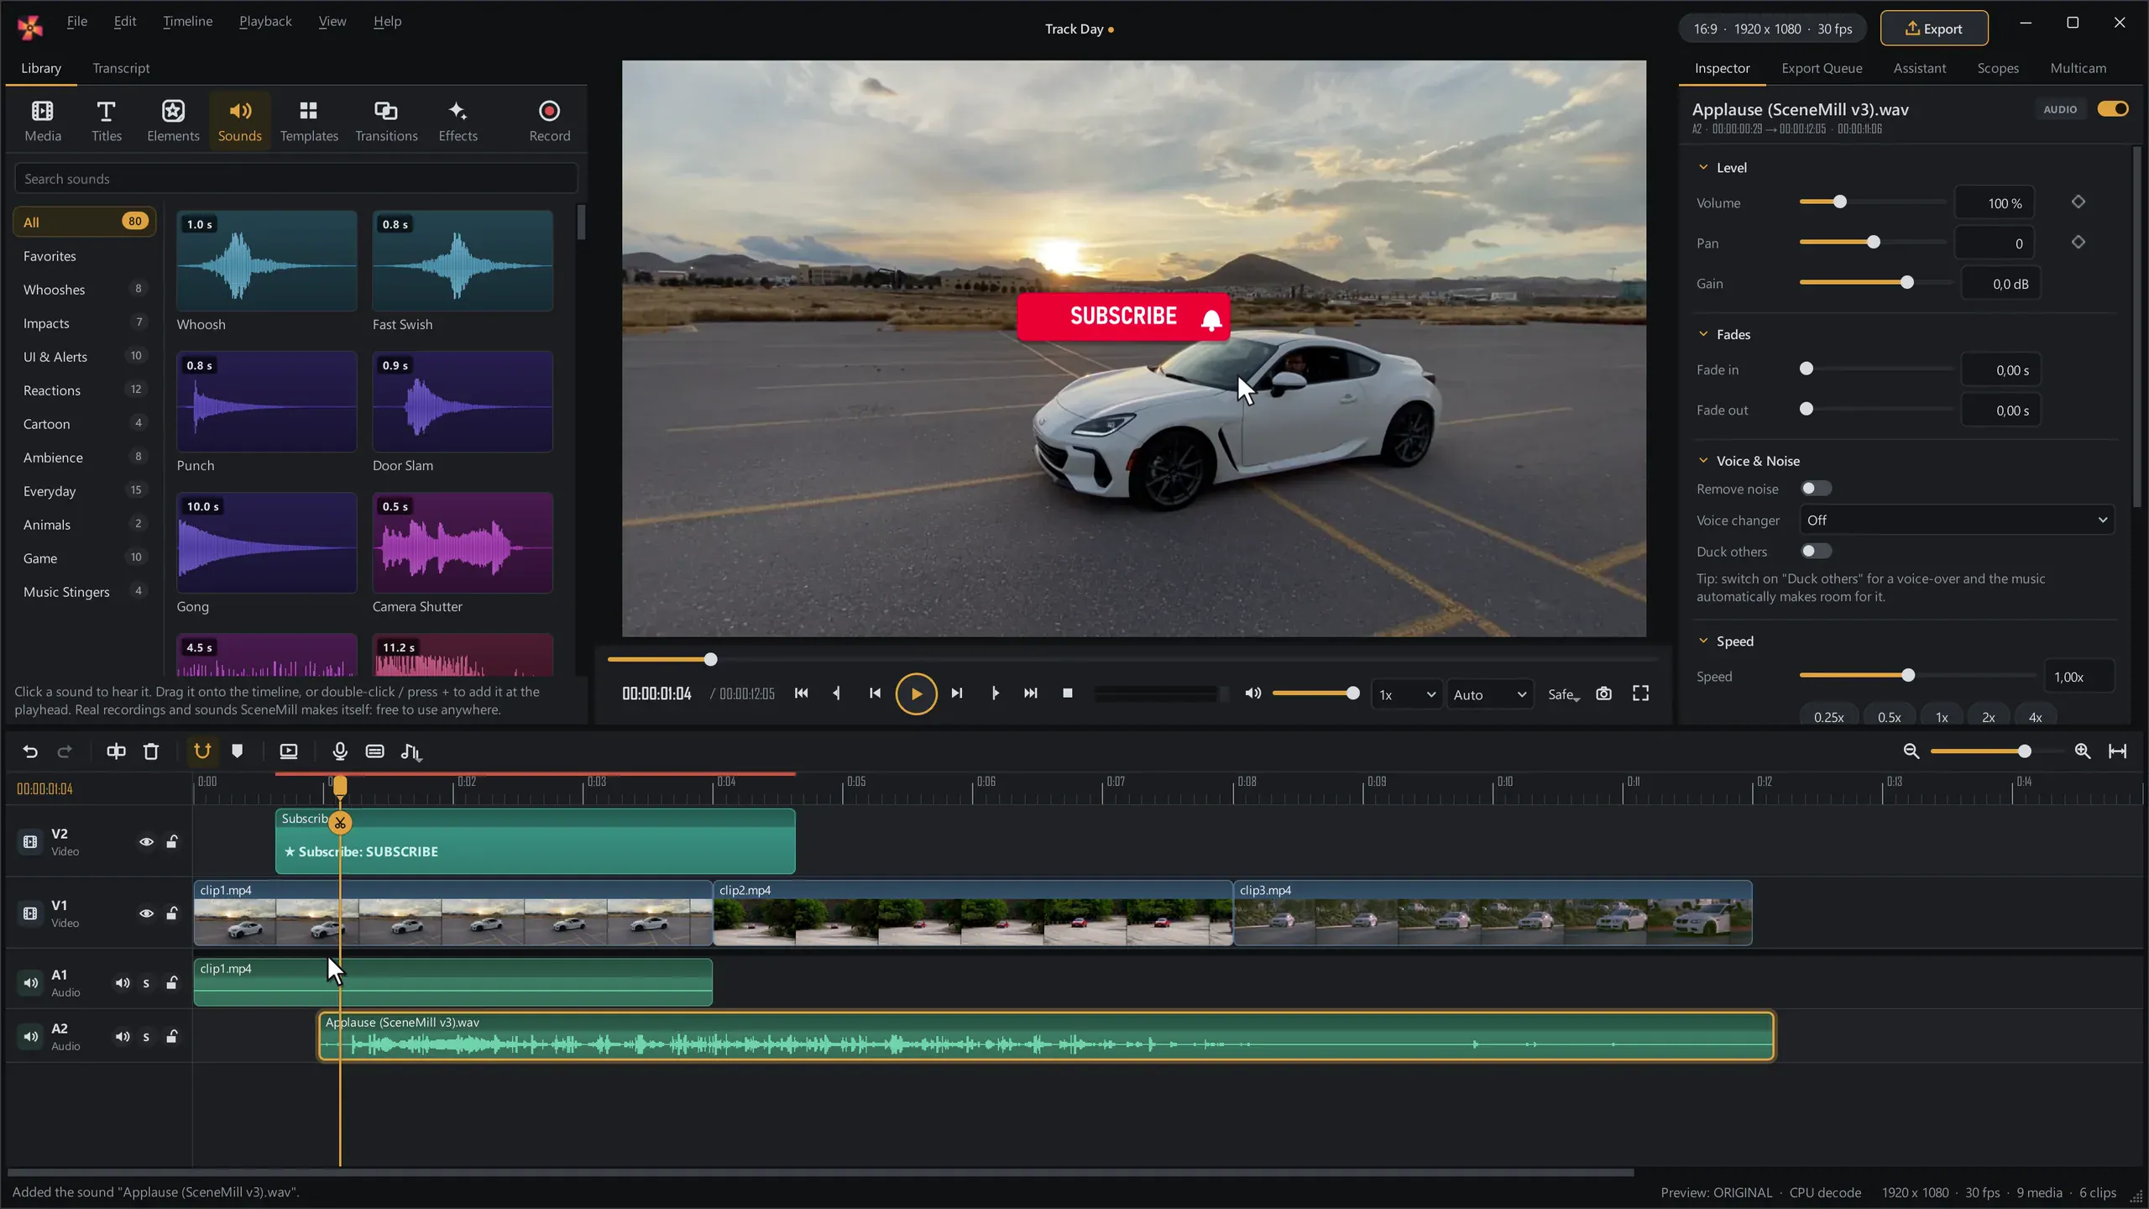
Task: Click the delete trash icon
Action: tap(151, 751)
